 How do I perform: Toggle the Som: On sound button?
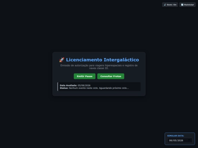click(170, 5)
